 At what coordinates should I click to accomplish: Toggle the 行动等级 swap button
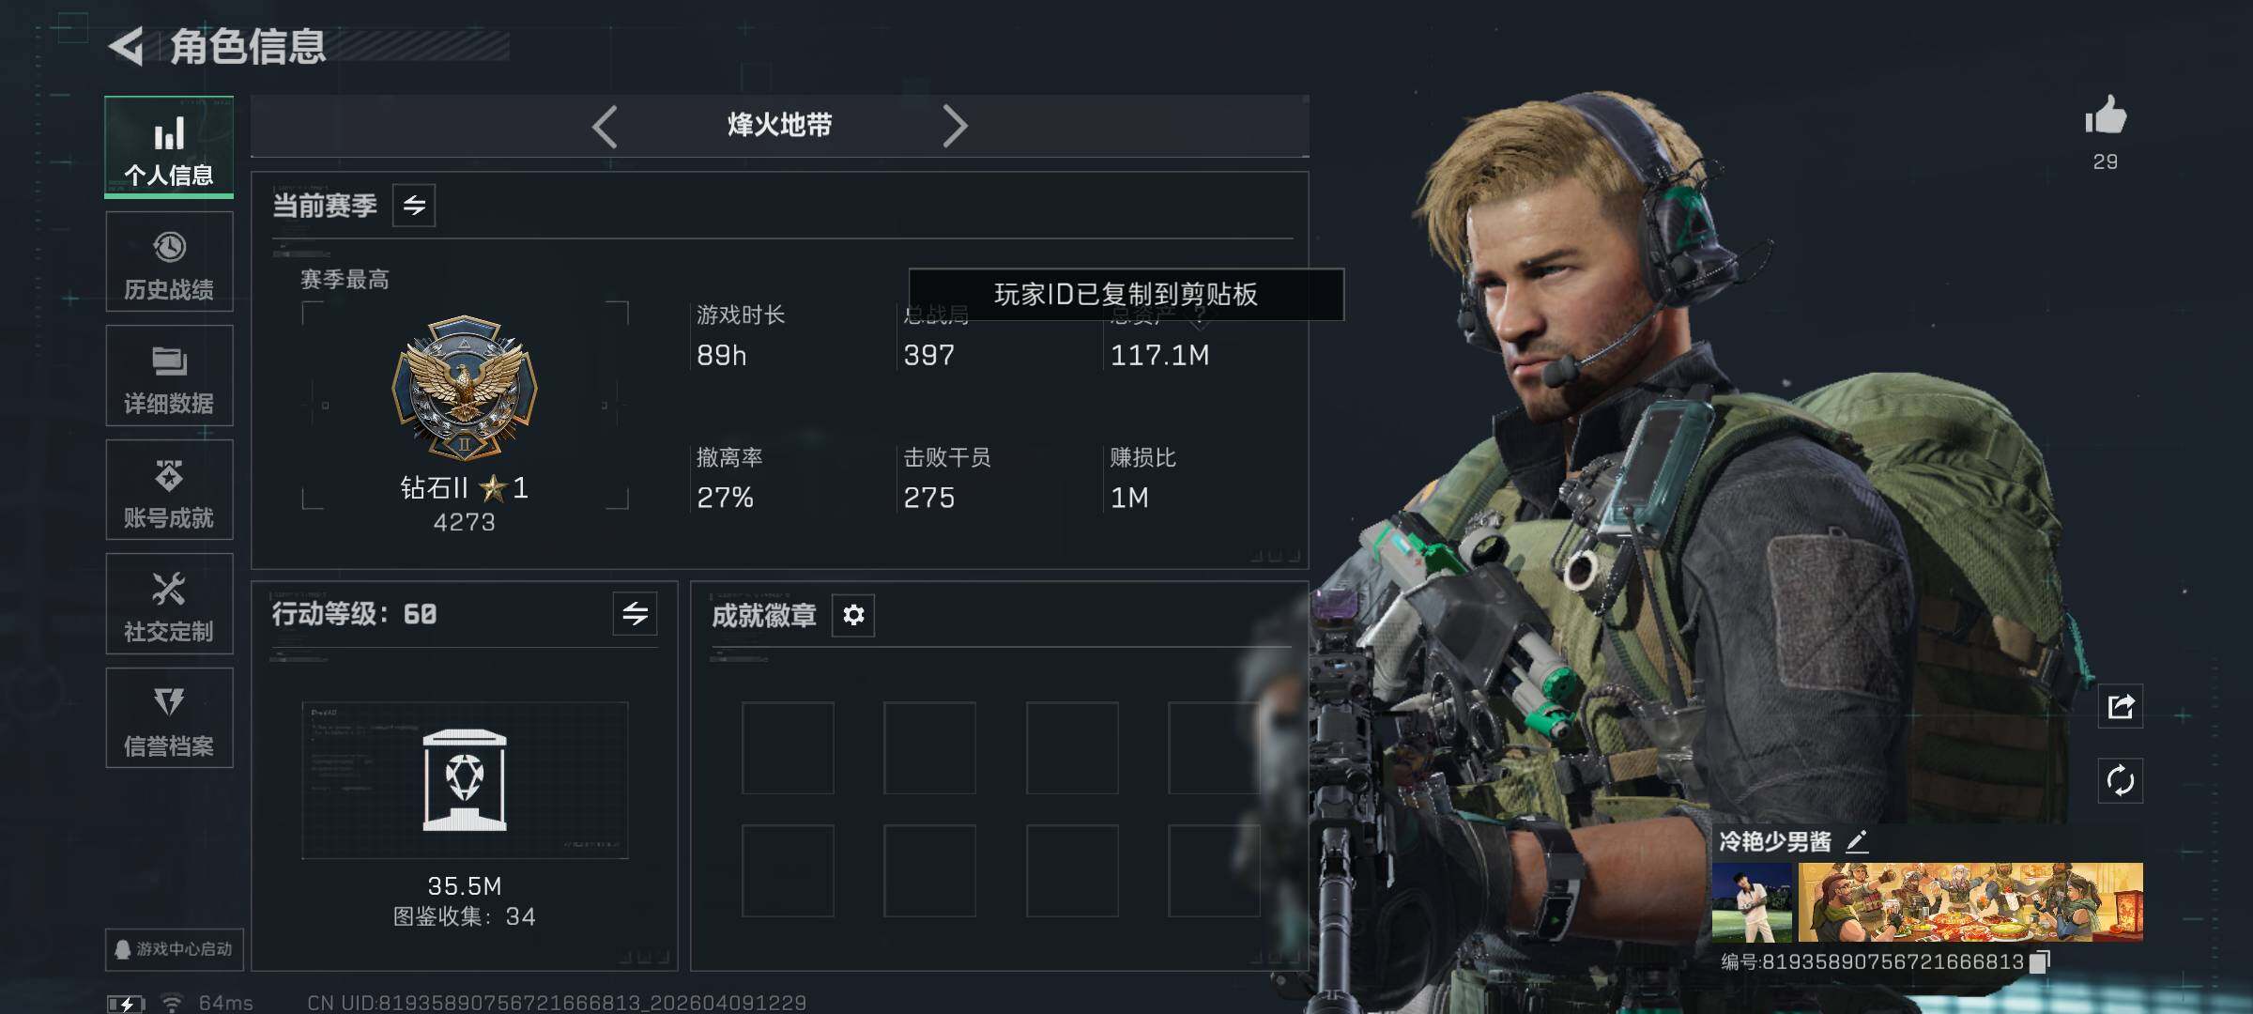636,614
